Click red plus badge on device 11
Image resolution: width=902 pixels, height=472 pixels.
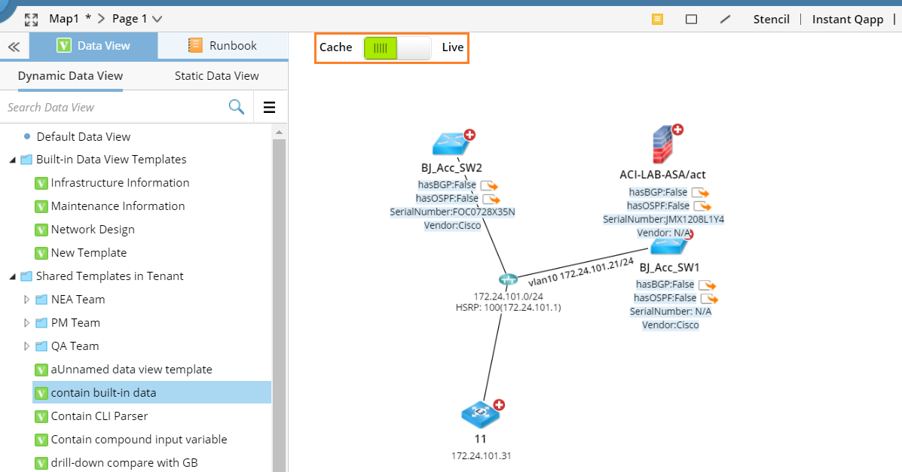(499, 405)
